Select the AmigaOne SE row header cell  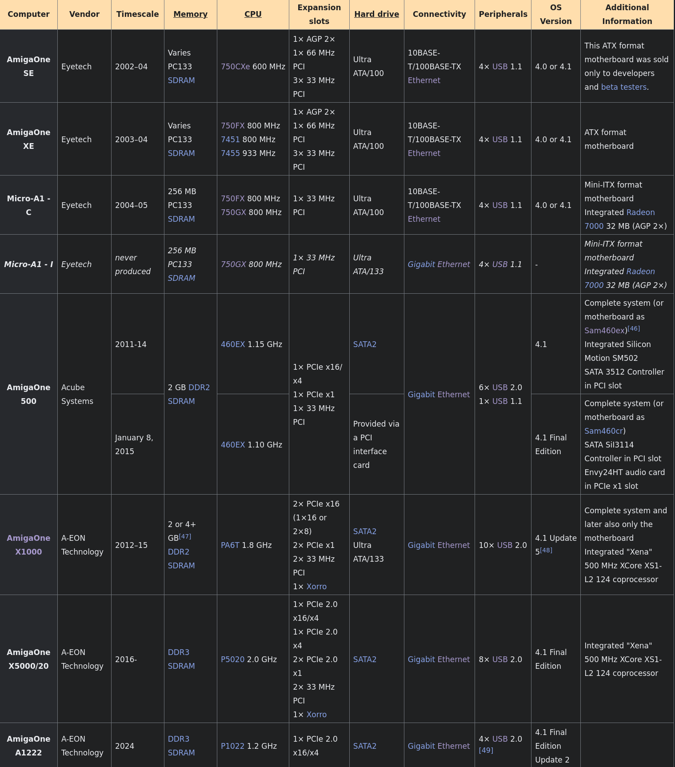click(28, 66)
